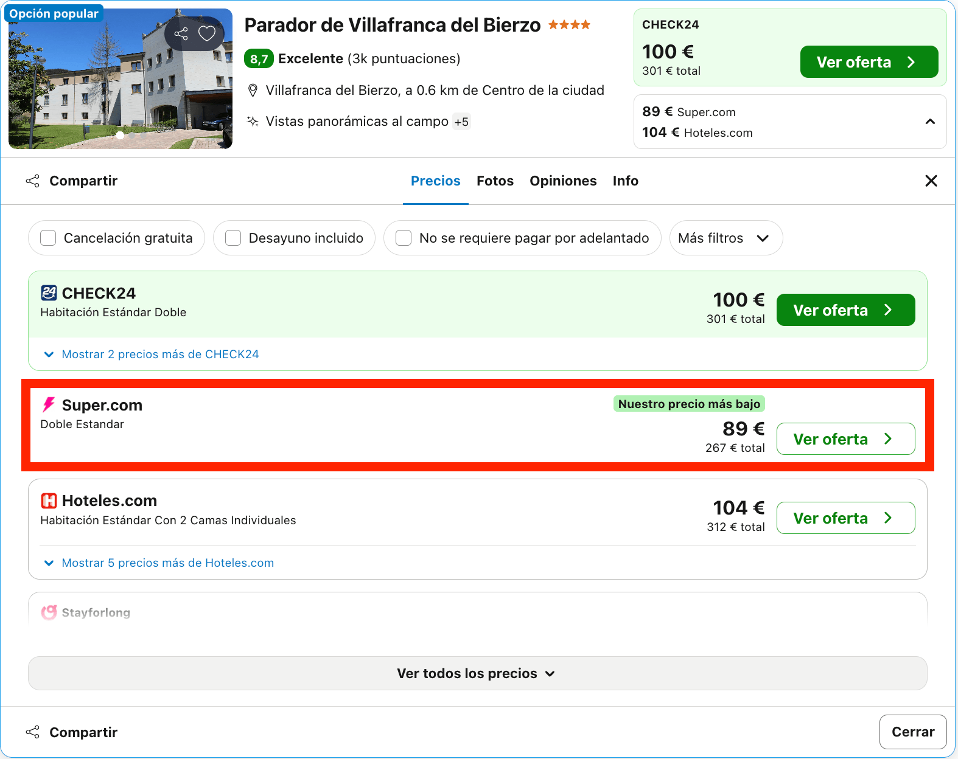This screenshot has width=958, height=759.
Task: Show the +5 more amenities
Action: coord(461,122)
